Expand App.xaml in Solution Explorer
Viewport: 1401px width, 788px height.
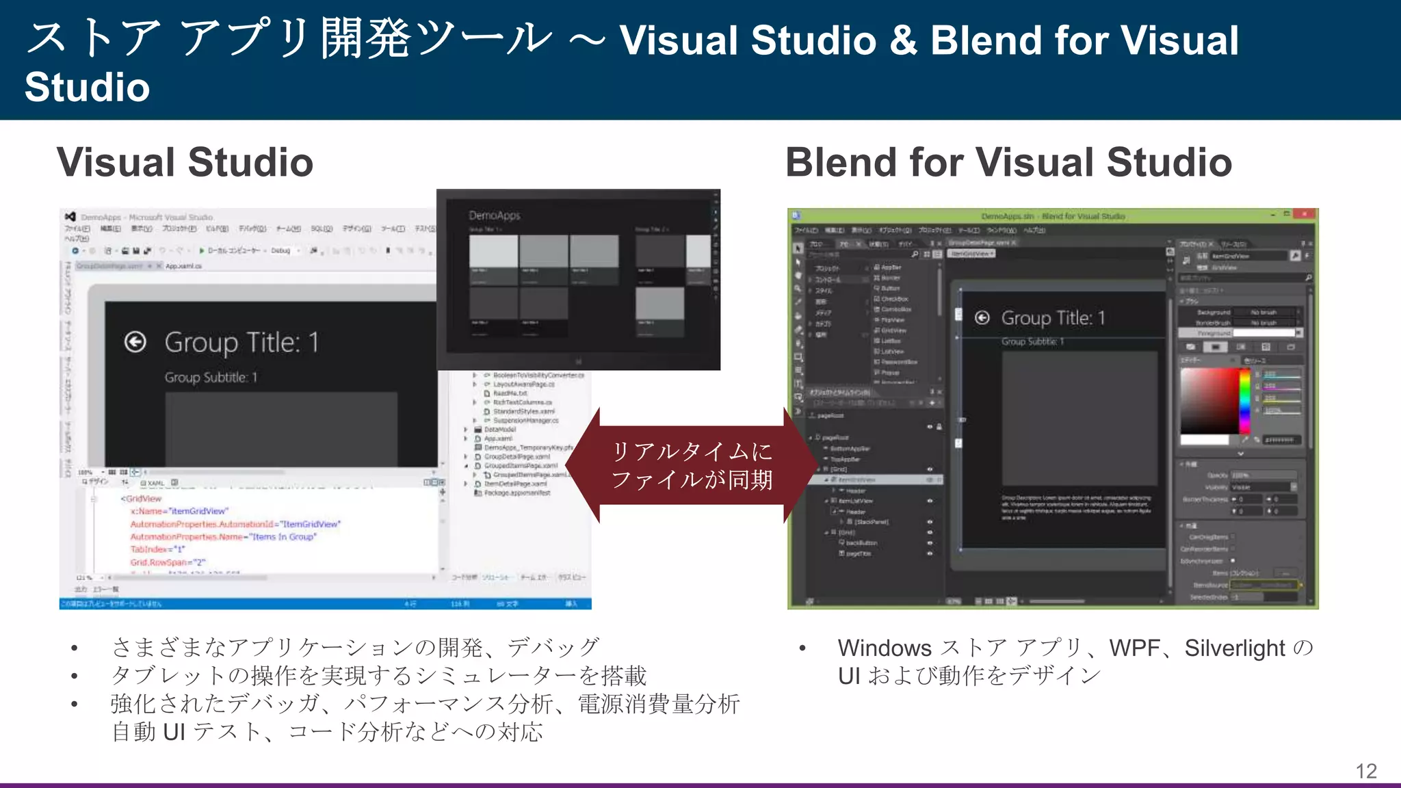pyautogui.click(x=467, y=438)
